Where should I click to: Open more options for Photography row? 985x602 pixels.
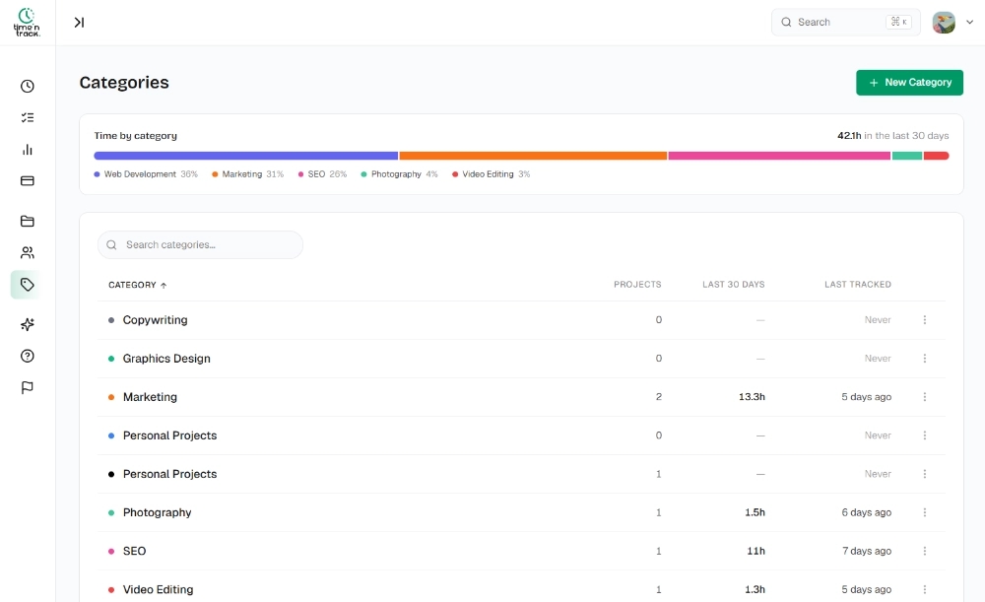point(925,512)
